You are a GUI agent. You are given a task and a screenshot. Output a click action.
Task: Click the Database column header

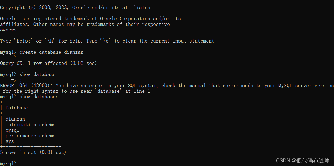[17, 108]
